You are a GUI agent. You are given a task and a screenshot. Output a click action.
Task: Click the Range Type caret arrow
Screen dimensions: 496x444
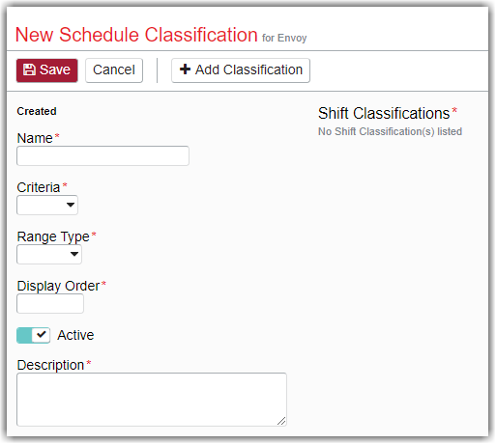74,254
